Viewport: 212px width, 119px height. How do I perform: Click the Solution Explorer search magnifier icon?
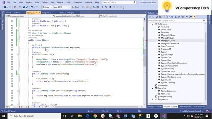pos(204,20)
